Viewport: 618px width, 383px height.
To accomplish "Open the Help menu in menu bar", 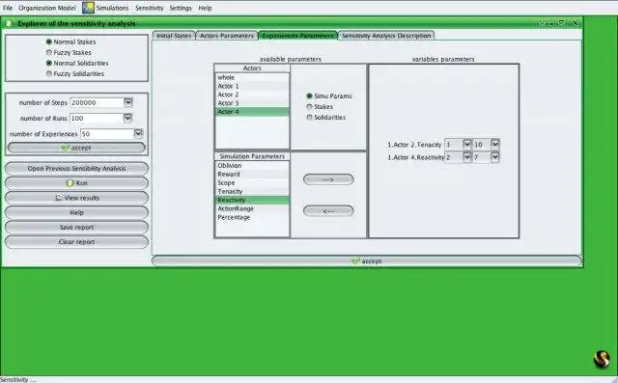I will [x=205, y=8].
